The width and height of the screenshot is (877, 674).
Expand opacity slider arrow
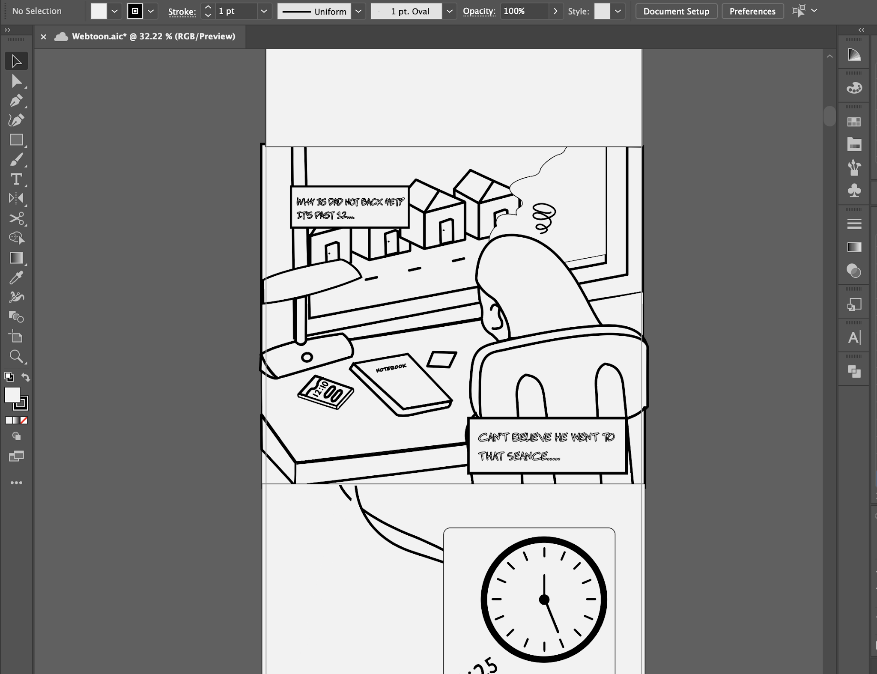[556, 11]
